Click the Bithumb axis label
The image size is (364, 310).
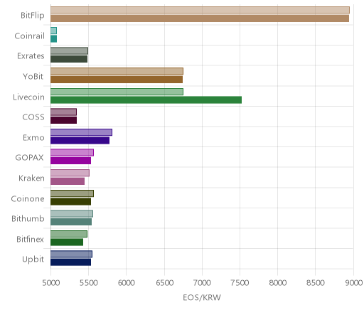point(28,218)
